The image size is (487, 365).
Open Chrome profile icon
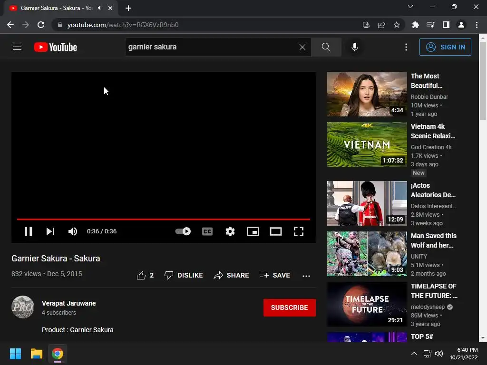point(461,25)
